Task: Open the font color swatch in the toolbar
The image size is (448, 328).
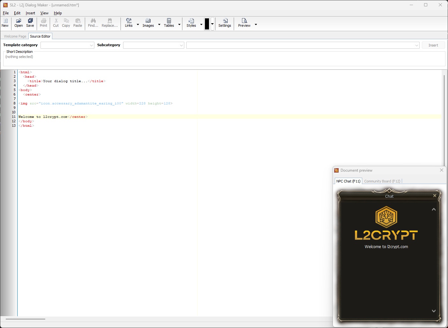Action: coord(208,24)
